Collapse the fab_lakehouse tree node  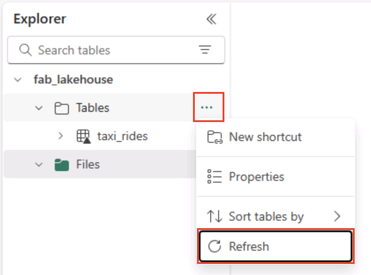(x=18, y=80)
